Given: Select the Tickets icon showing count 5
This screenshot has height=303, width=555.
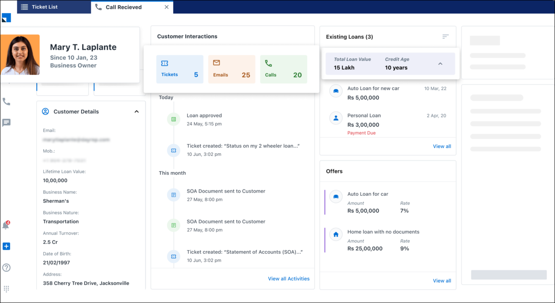Looking at the screenshot, I should click(x=164, y=63).
